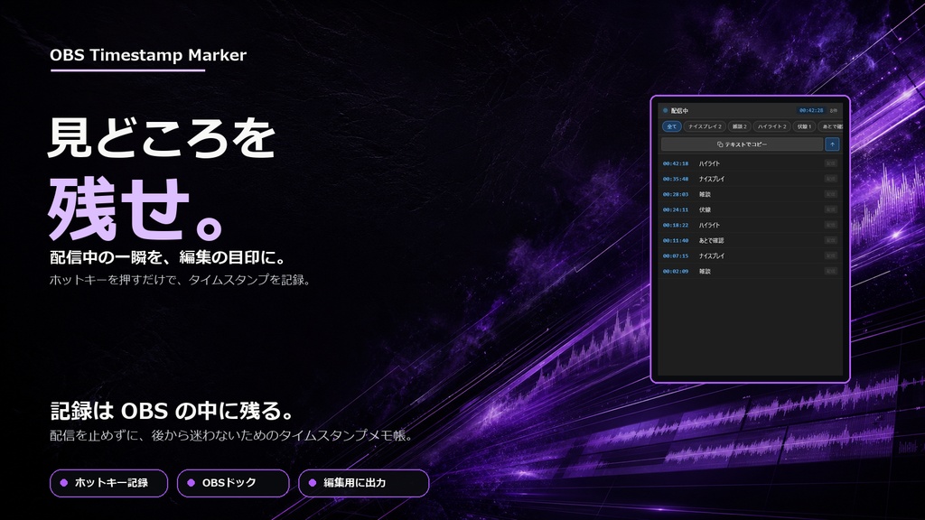Click the 雑談 label at 00:02:09
The width and height of the screenshot is (925, 520).
[705, 271]
